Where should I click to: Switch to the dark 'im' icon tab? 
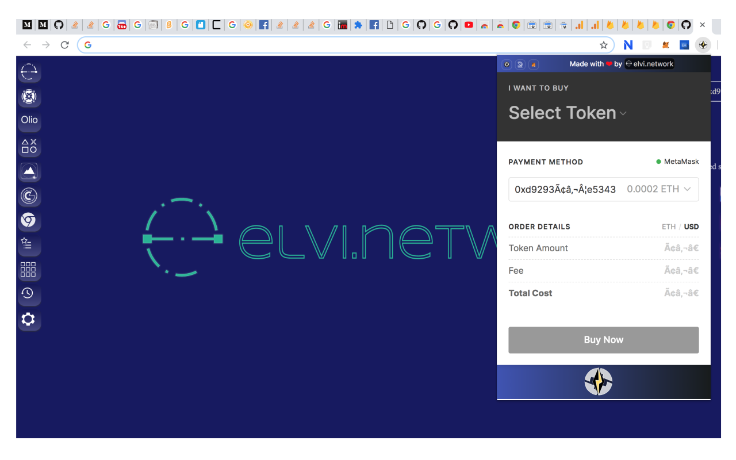(343, 25)
